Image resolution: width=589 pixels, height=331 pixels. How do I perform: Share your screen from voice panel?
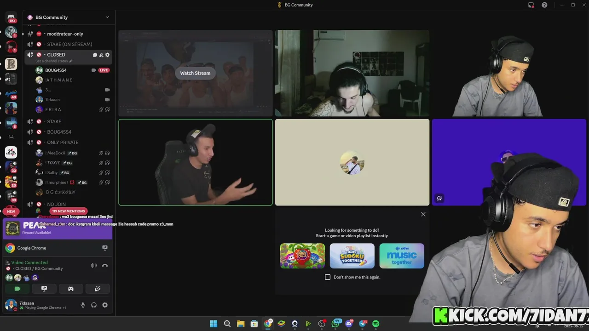tap(44, 289)
